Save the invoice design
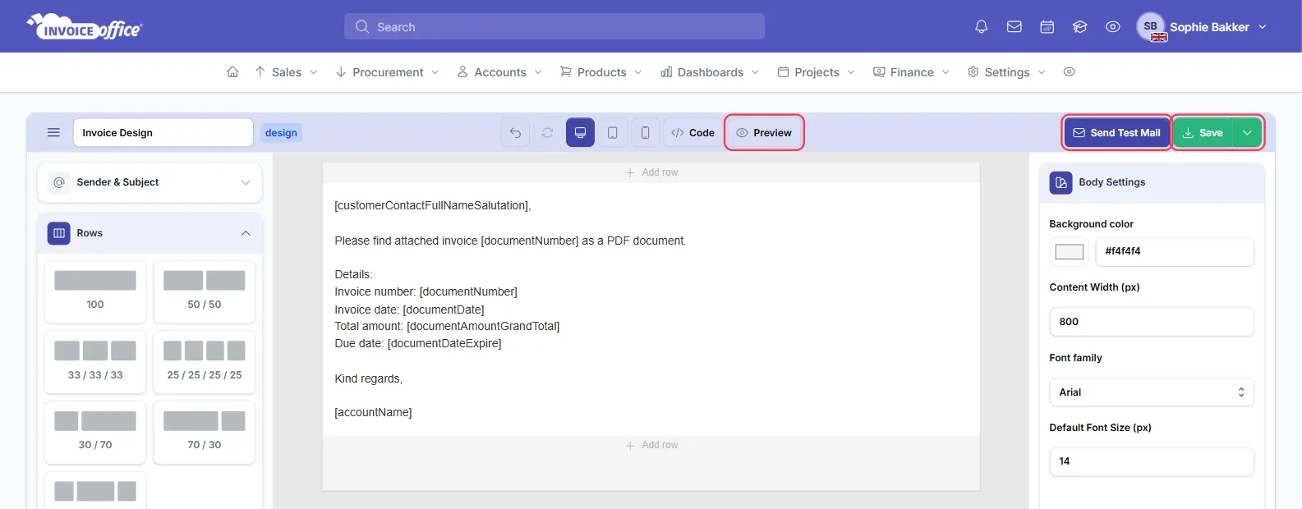 tap(1203, 132)
